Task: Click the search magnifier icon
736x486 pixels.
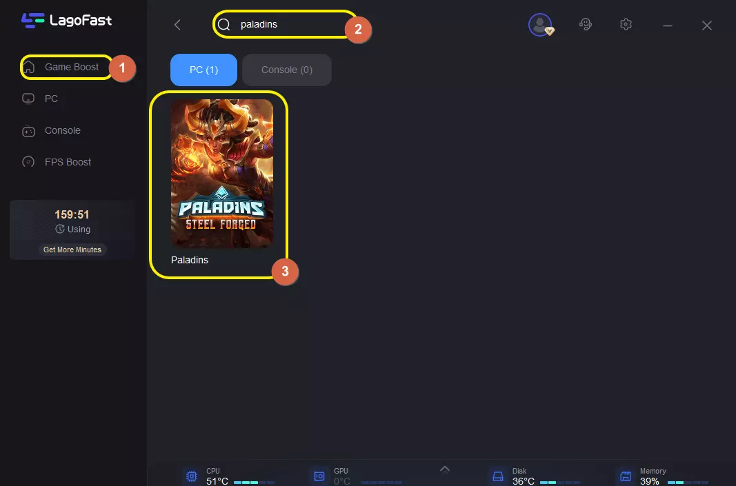Action: [224, 24]
